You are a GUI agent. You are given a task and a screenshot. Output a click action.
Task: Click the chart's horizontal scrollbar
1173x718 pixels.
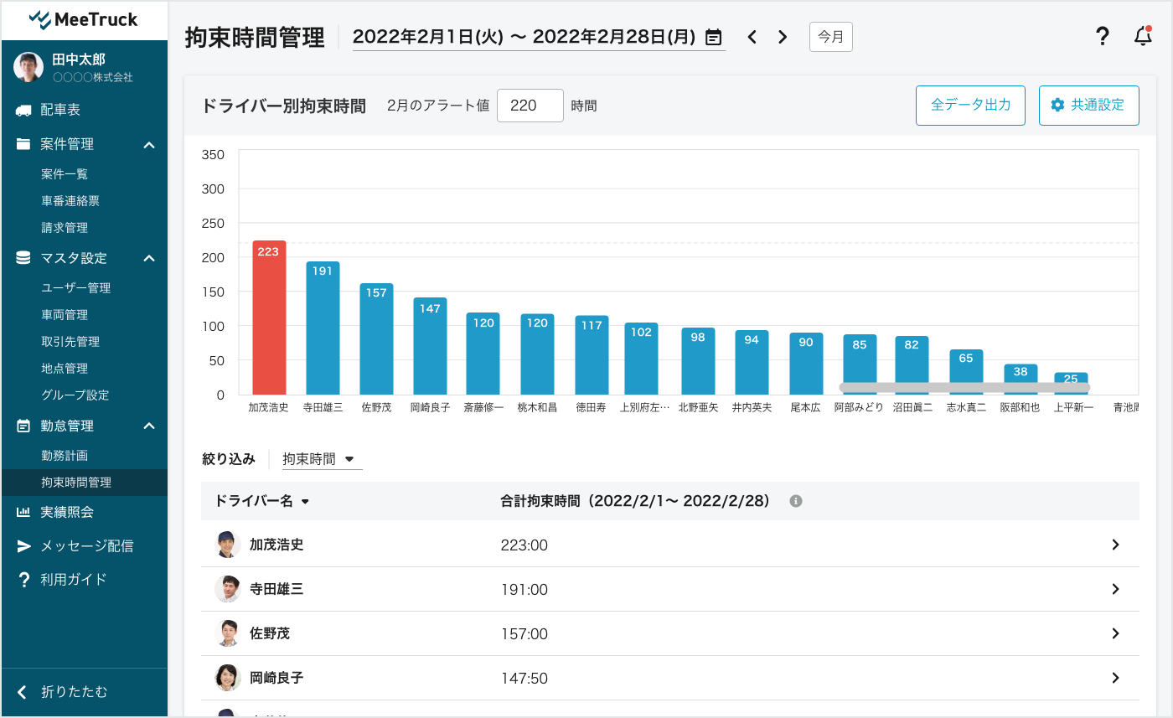[x=964, y=387]
